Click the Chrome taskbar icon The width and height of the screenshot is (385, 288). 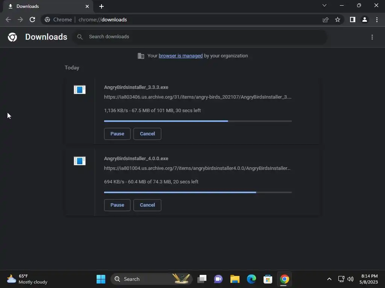[x=284, y=279]
